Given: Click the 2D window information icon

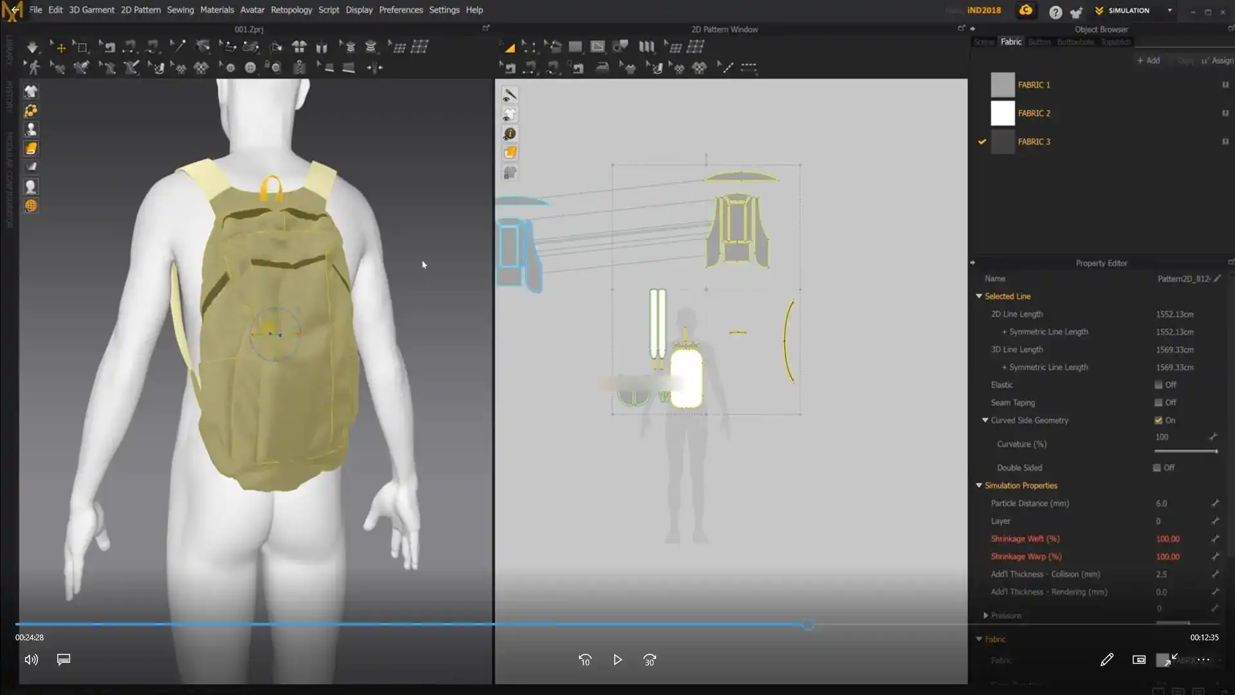Looking at the screenshot, I should 509,134.
